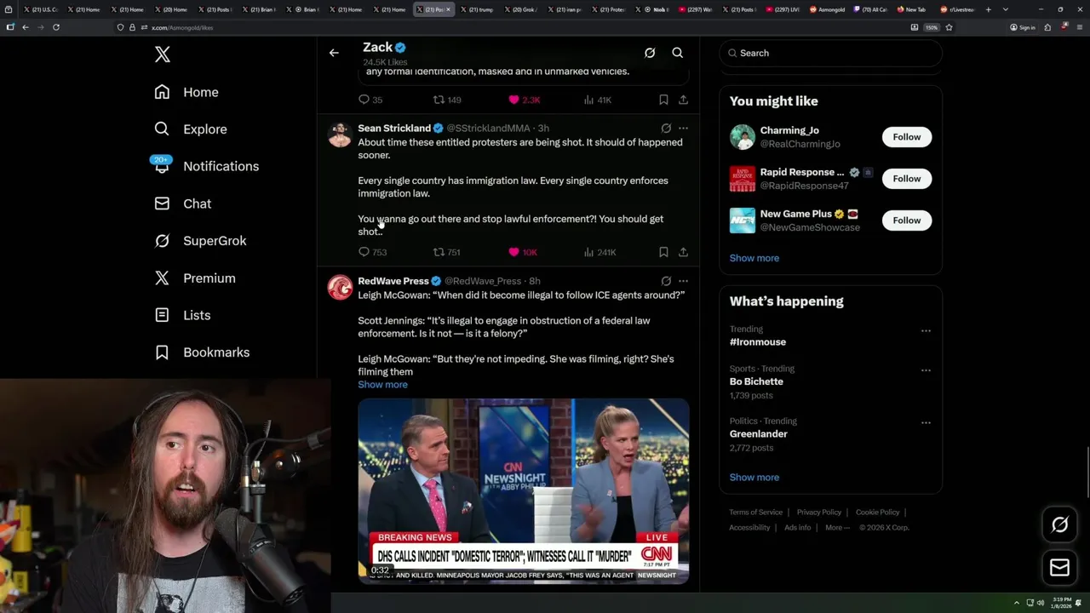Click the Search input field
This screenshot has height=613, width=1090.
tap(830, 53)
